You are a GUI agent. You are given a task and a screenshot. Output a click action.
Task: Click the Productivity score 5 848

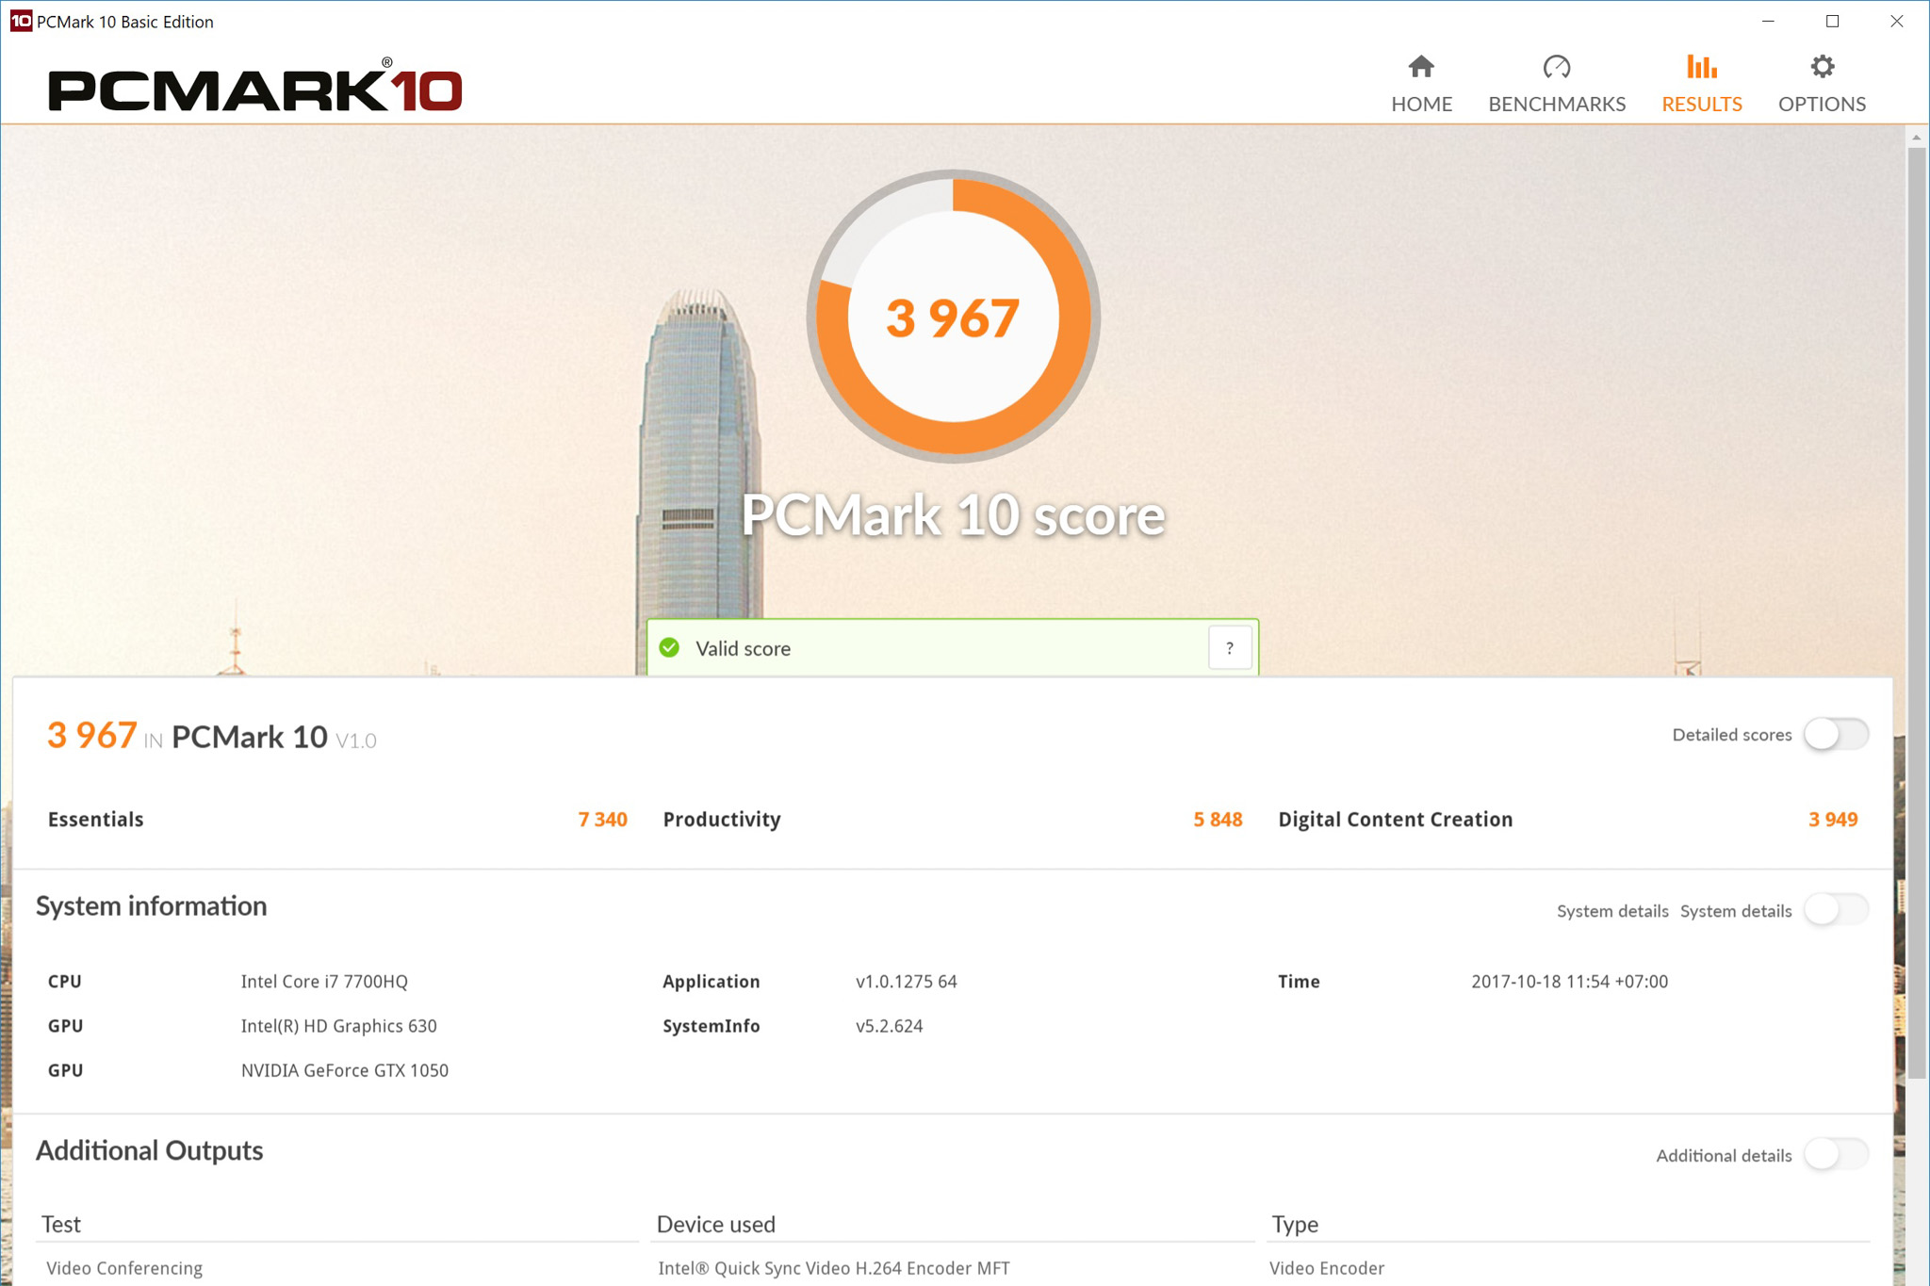[1218, 820]
